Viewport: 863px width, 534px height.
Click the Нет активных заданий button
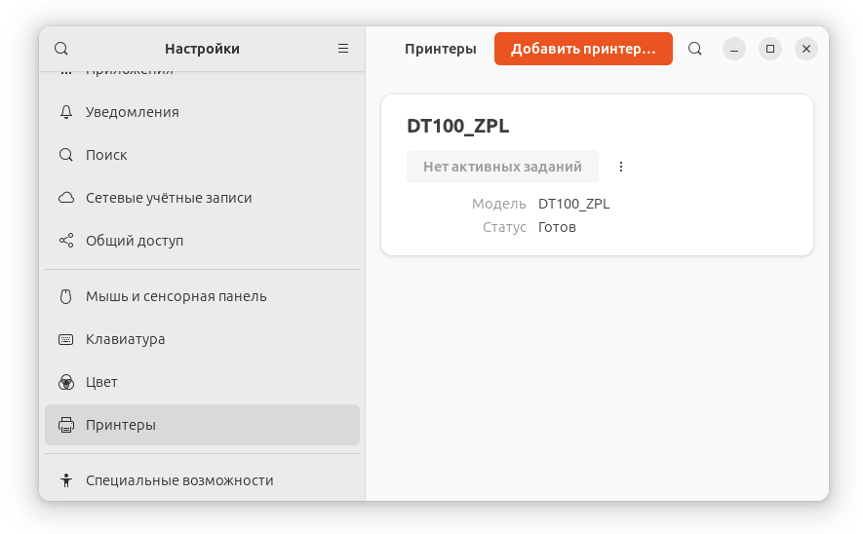pos(502,167)
